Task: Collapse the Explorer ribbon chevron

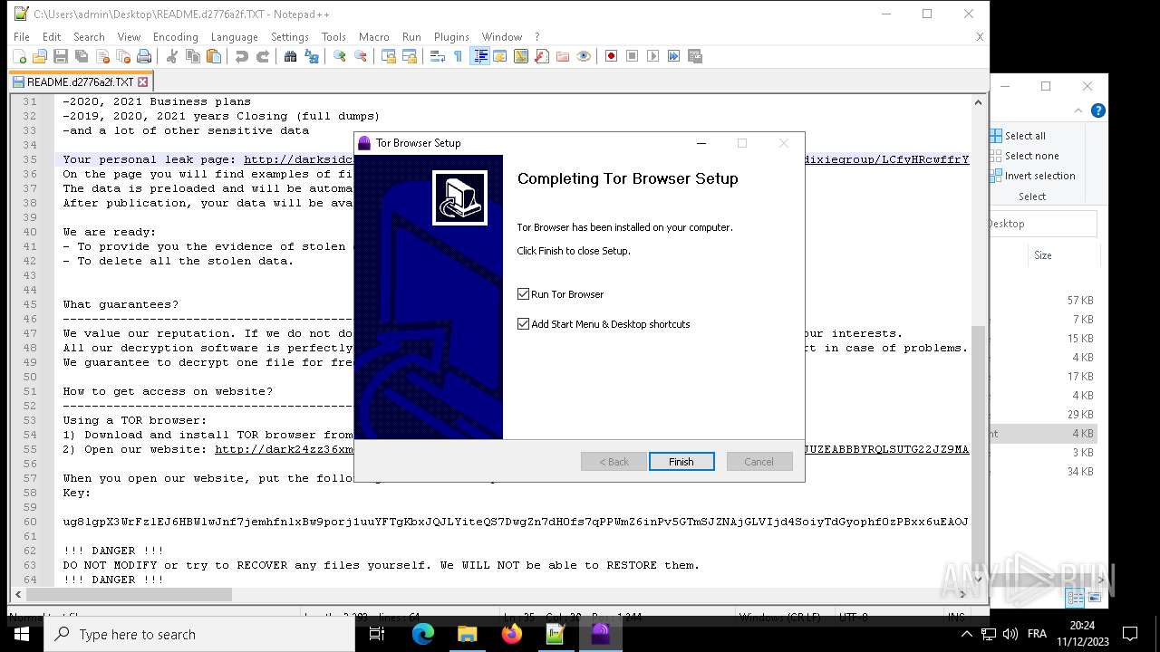Action: click(1078, 110)
